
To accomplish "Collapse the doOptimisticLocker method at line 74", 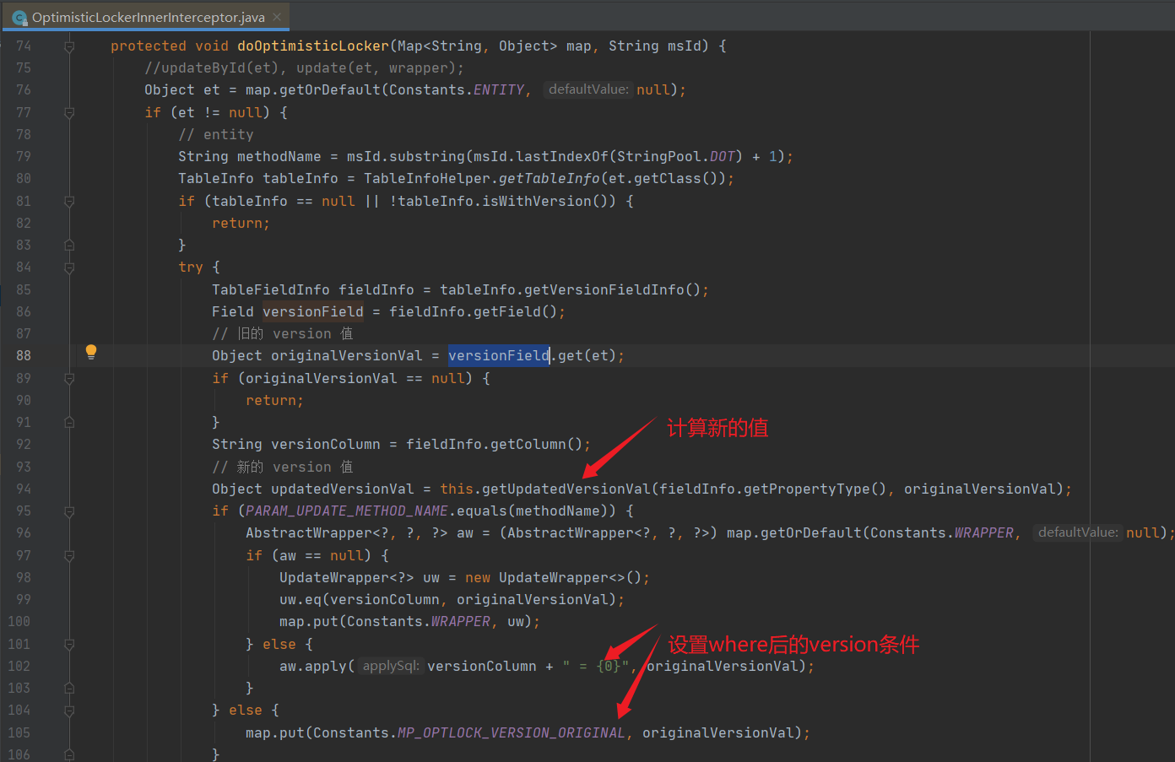I will [69, 46].
